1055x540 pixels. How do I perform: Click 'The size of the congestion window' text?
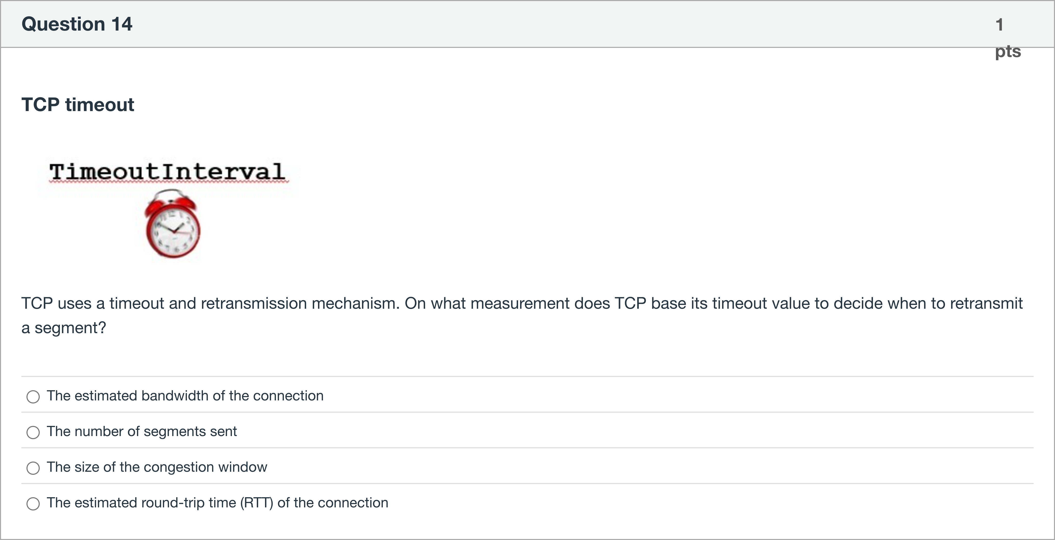(157, 467)
